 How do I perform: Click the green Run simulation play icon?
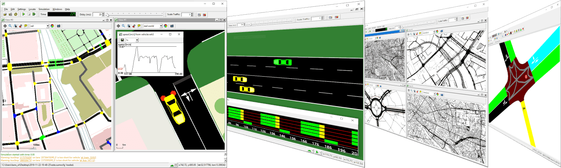pyautogui.click(x=24, y=14)
